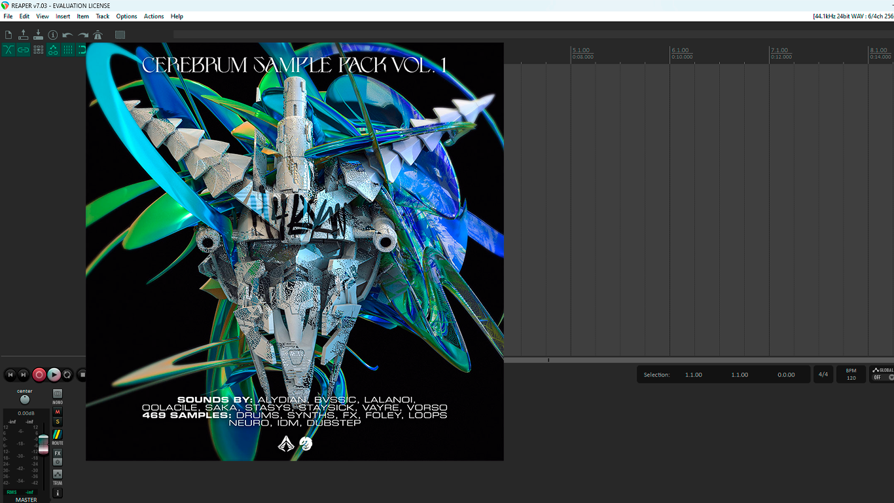
Task: Open the View menu
Action: point(43,16)
